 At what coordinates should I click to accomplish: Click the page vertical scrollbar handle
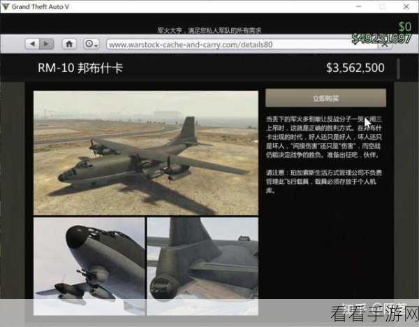(x=398, y=69)
